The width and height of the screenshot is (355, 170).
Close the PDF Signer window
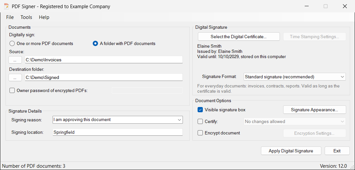tap(345, 6)
